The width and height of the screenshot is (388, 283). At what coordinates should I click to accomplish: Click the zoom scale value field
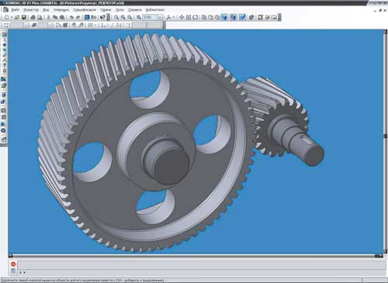(x=150, y=17)
